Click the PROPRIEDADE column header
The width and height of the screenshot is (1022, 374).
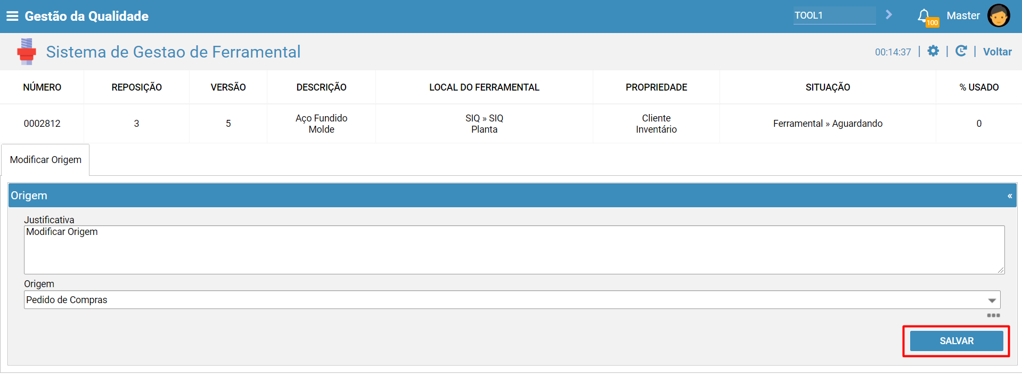(x=656, y=87)
